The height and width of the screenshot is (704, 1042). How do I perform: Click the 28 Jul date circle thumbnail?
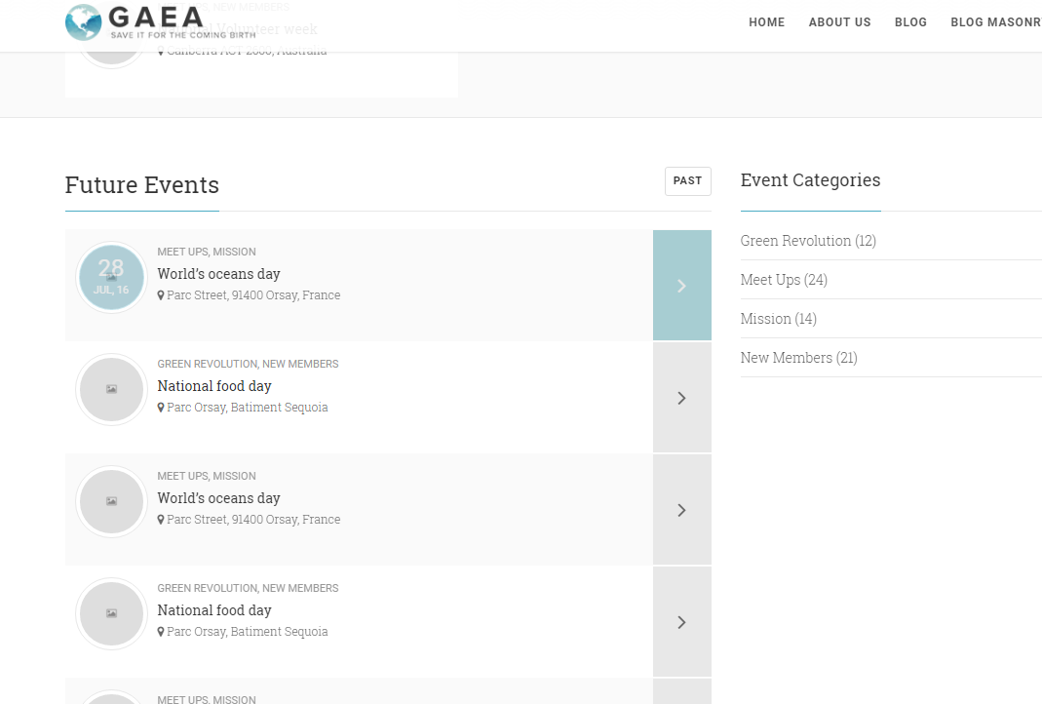pos(111,277)
